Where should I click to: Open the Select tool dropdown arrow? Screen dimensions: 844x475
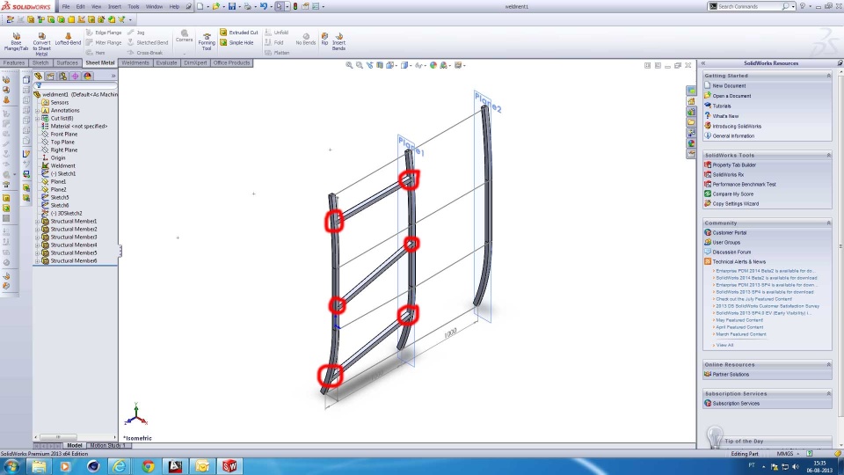tap(287, 6)
